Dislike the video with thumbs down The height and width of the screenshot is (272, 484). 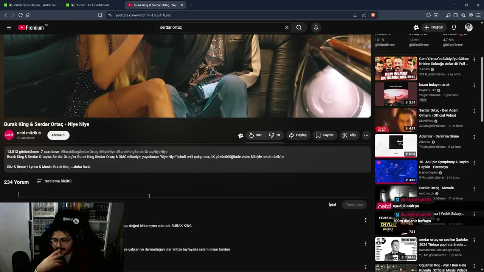pyautogui.click(x=275, y=135)
